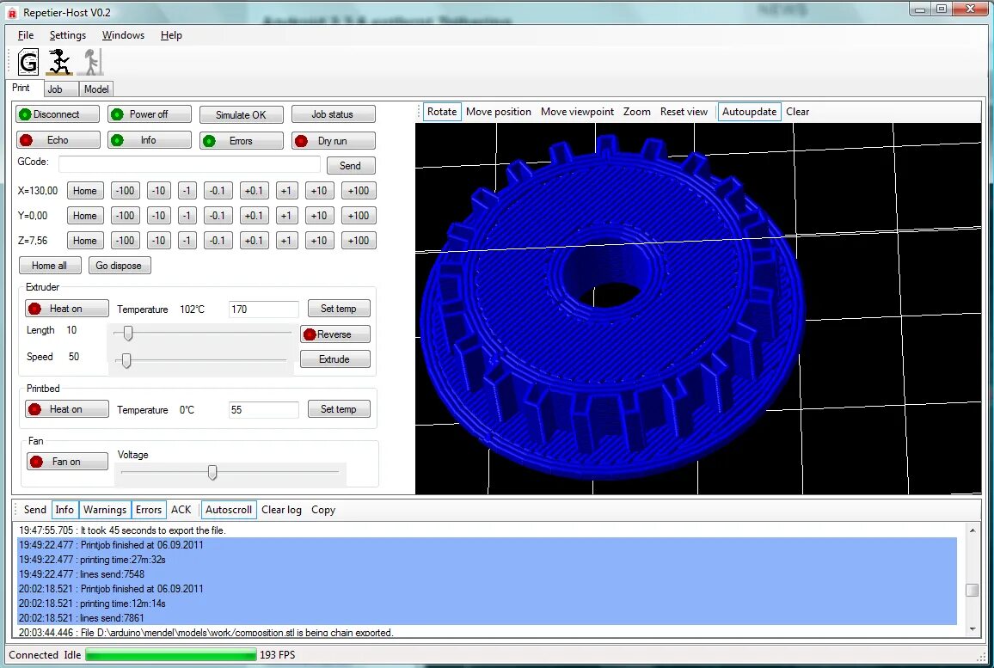Toggle the Errors indicator button
Image resolution: width=994 pixels, height=668 pixels.
coord(241,141)
